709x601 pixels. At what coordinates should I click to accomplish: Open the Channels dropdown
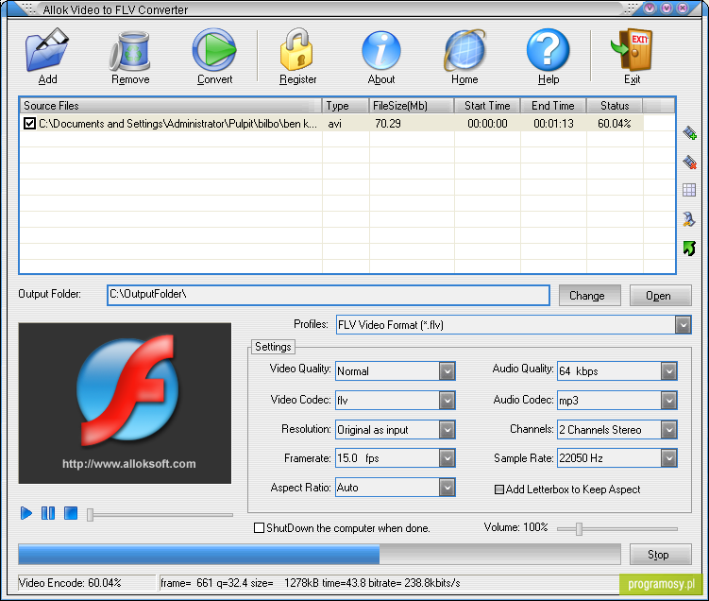[x=668, y=429]
